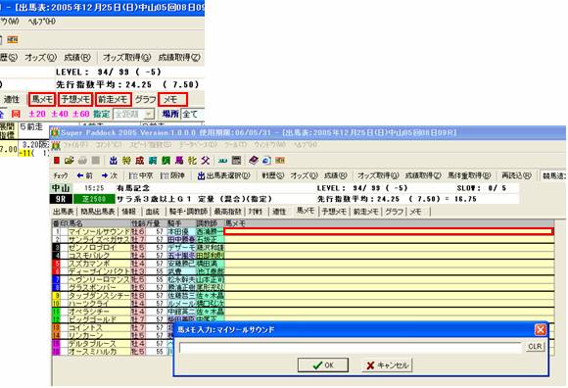The height and width of the screenshot is (388, 568).
Task: Click the magenta 馬 toolbar icon
Action: (179, 160)
